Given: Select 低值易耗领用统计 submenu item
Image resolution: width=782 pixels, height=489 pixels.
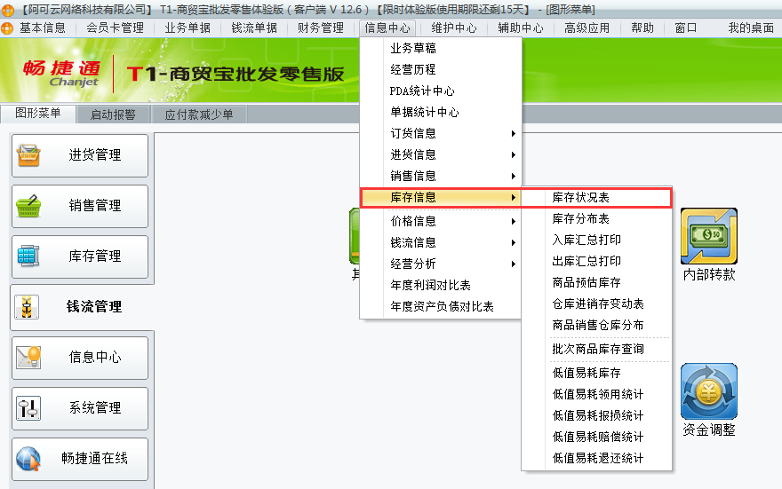Looking at the screenshot, I should coord(596,394).
